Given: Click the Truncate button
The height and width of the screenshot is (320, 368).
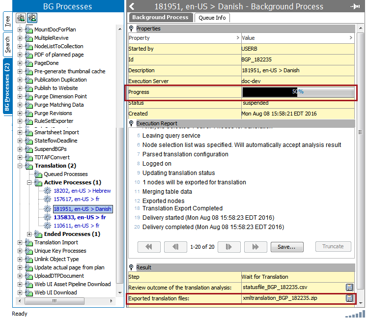Looking at the screenshot, I should (x=333, y=246).
